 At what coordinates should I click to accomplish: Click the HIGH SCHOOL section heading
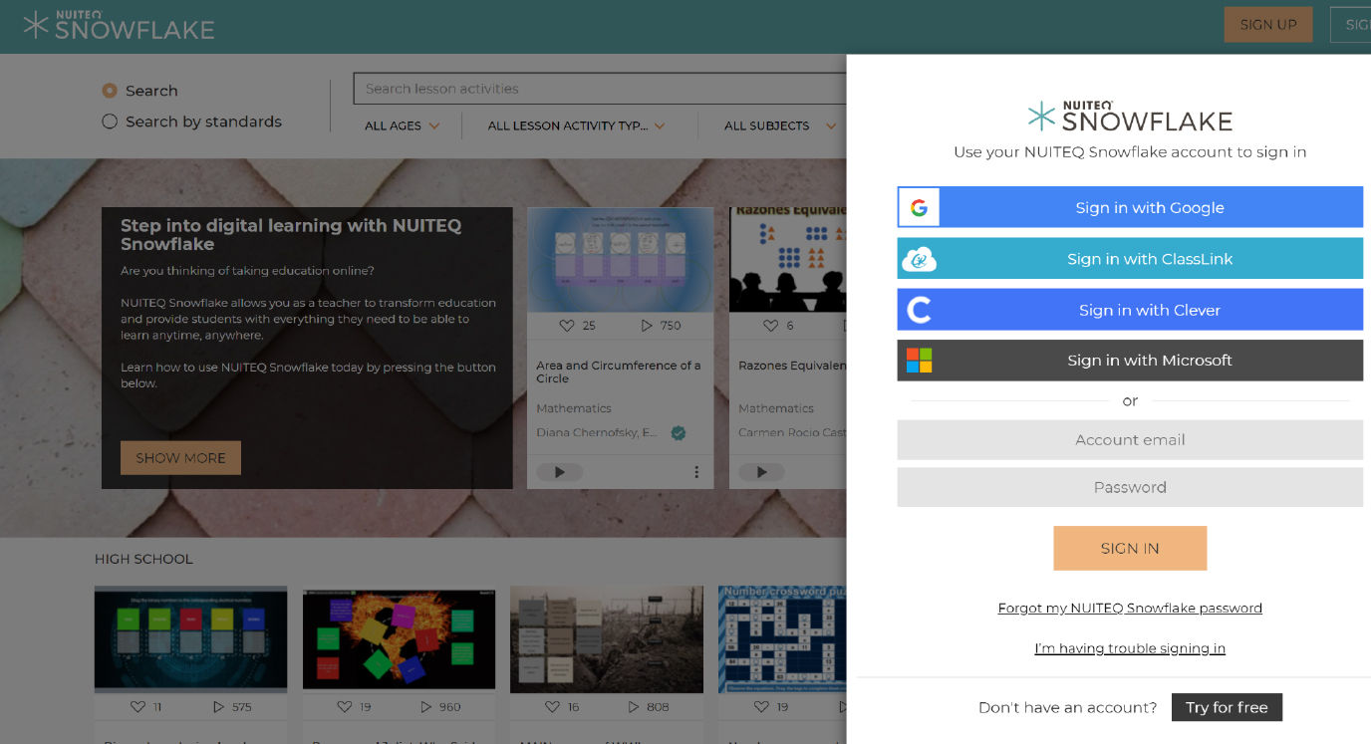click(143, 560)
